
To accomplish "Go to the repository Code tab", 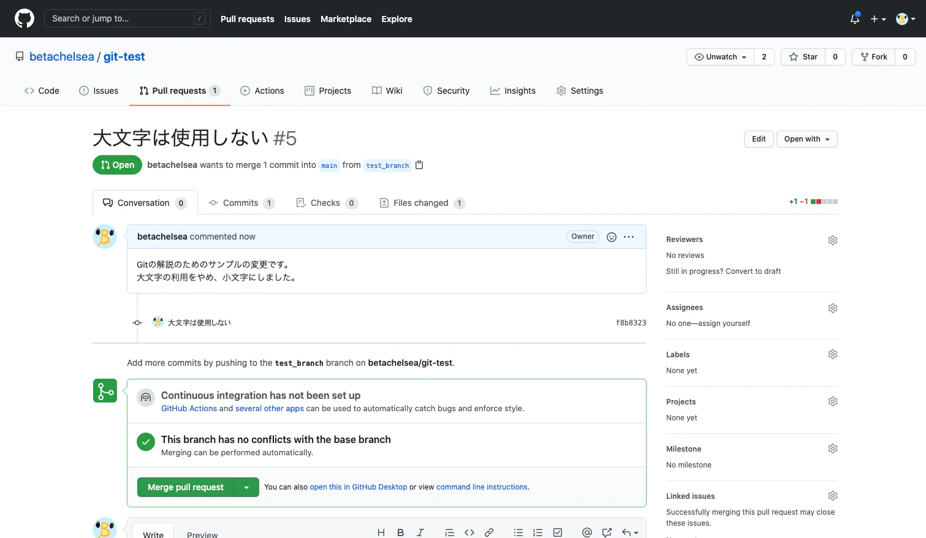I will click(x=42, y=91).
